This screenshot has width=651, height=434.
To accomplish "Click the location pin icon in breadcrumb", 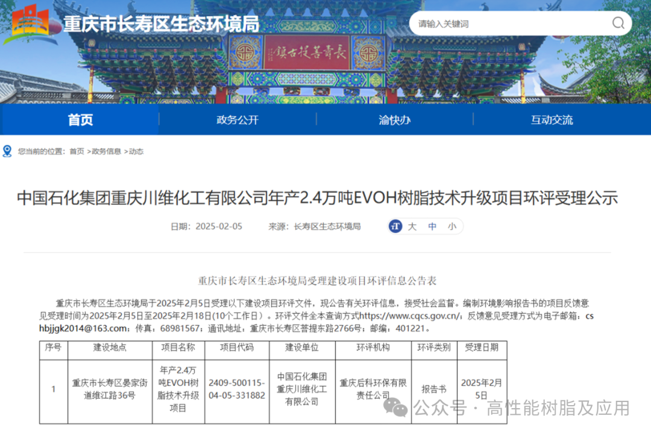I will pos(7,151).
